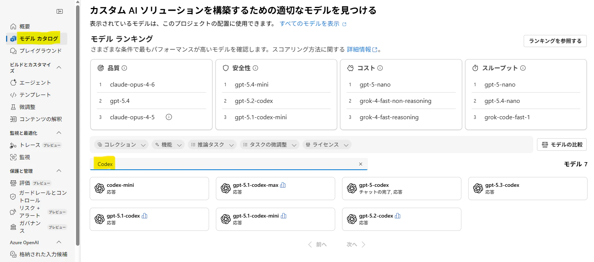Open the gpt-5.1-codex-mini model card
The width and height of the screenshot is (594, 262).
[276, 219]
